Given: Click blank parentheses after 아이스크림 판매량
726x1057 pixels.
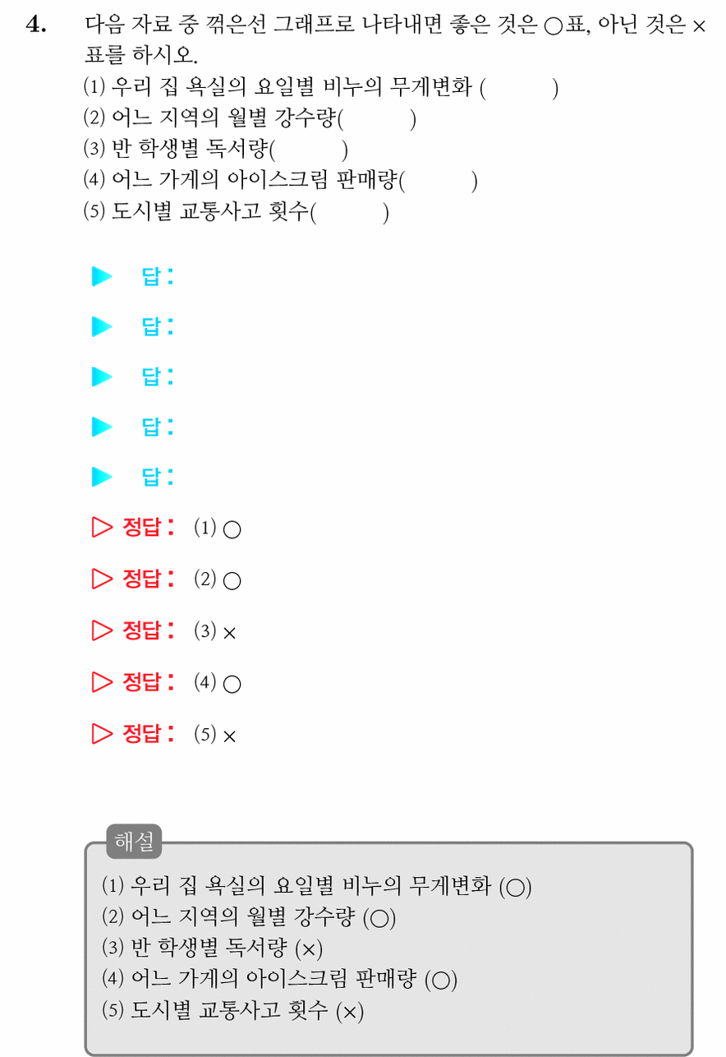Looking at the screenshot, I should click(x=438, y=181).
